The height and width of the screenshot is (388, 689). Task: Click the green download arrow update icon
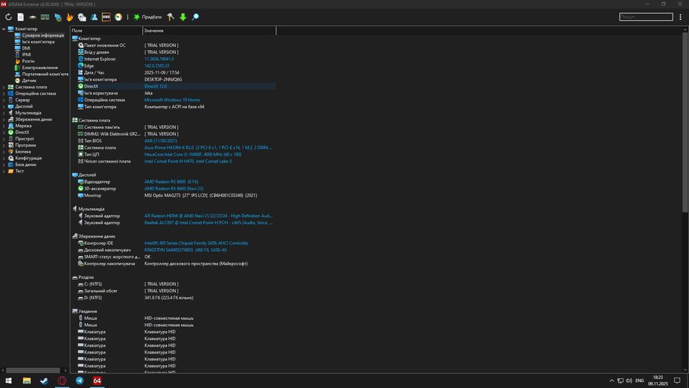point(183,17)
